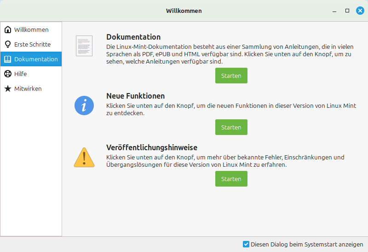The height and width of the screenshot is (252, 368).
Task: Open the Mitwirken section label
Action: coord(28,88)
